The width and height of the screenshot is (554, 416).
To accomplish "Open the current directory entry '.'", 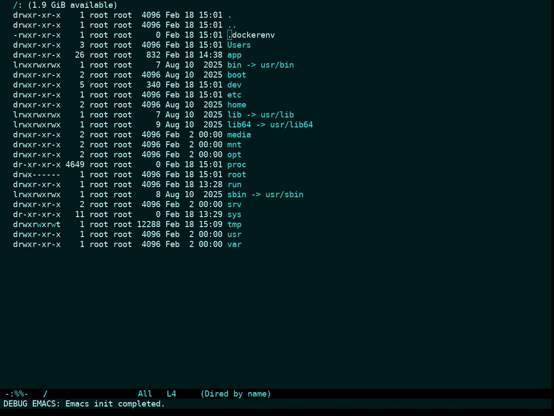I will (x=229, y=15).
